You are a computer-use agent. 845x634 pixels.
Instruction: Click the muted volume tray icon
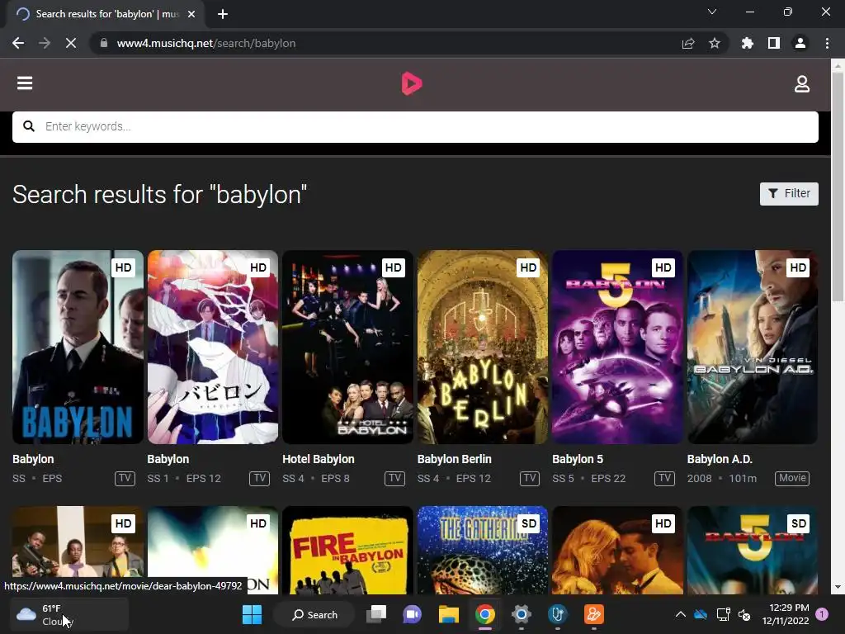(x=745, y=614)
